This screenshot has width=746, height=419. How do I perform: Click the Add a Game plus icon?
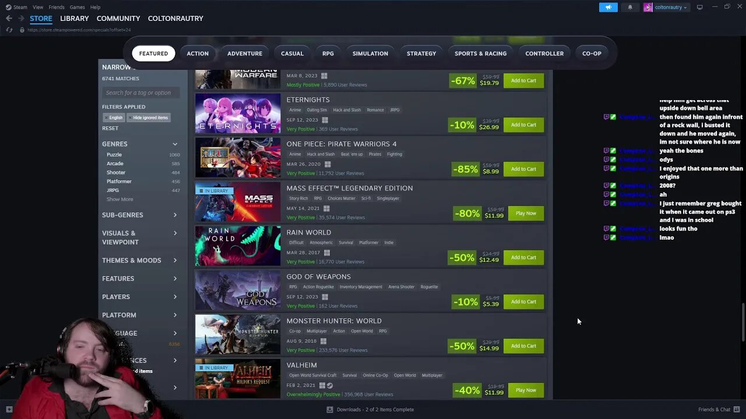[9, 409]
